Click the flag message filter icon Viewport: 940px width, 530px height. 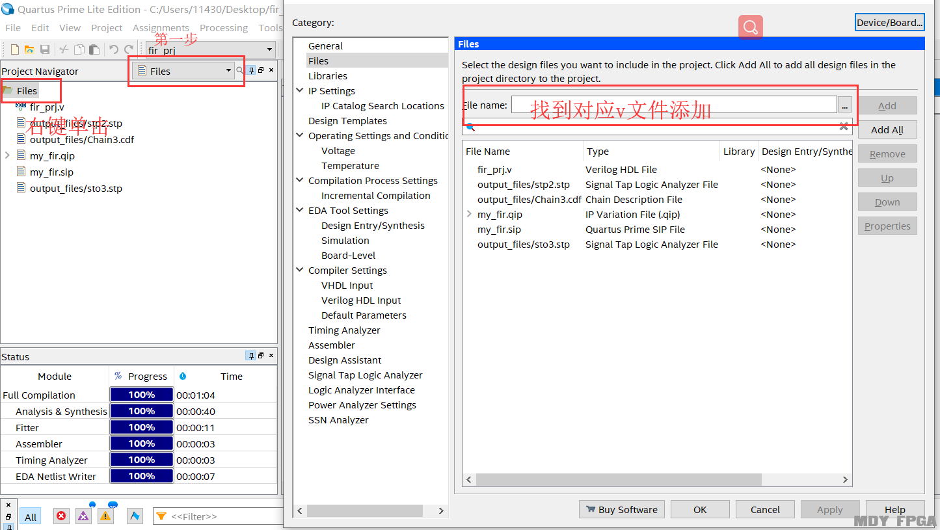(135, 516)
